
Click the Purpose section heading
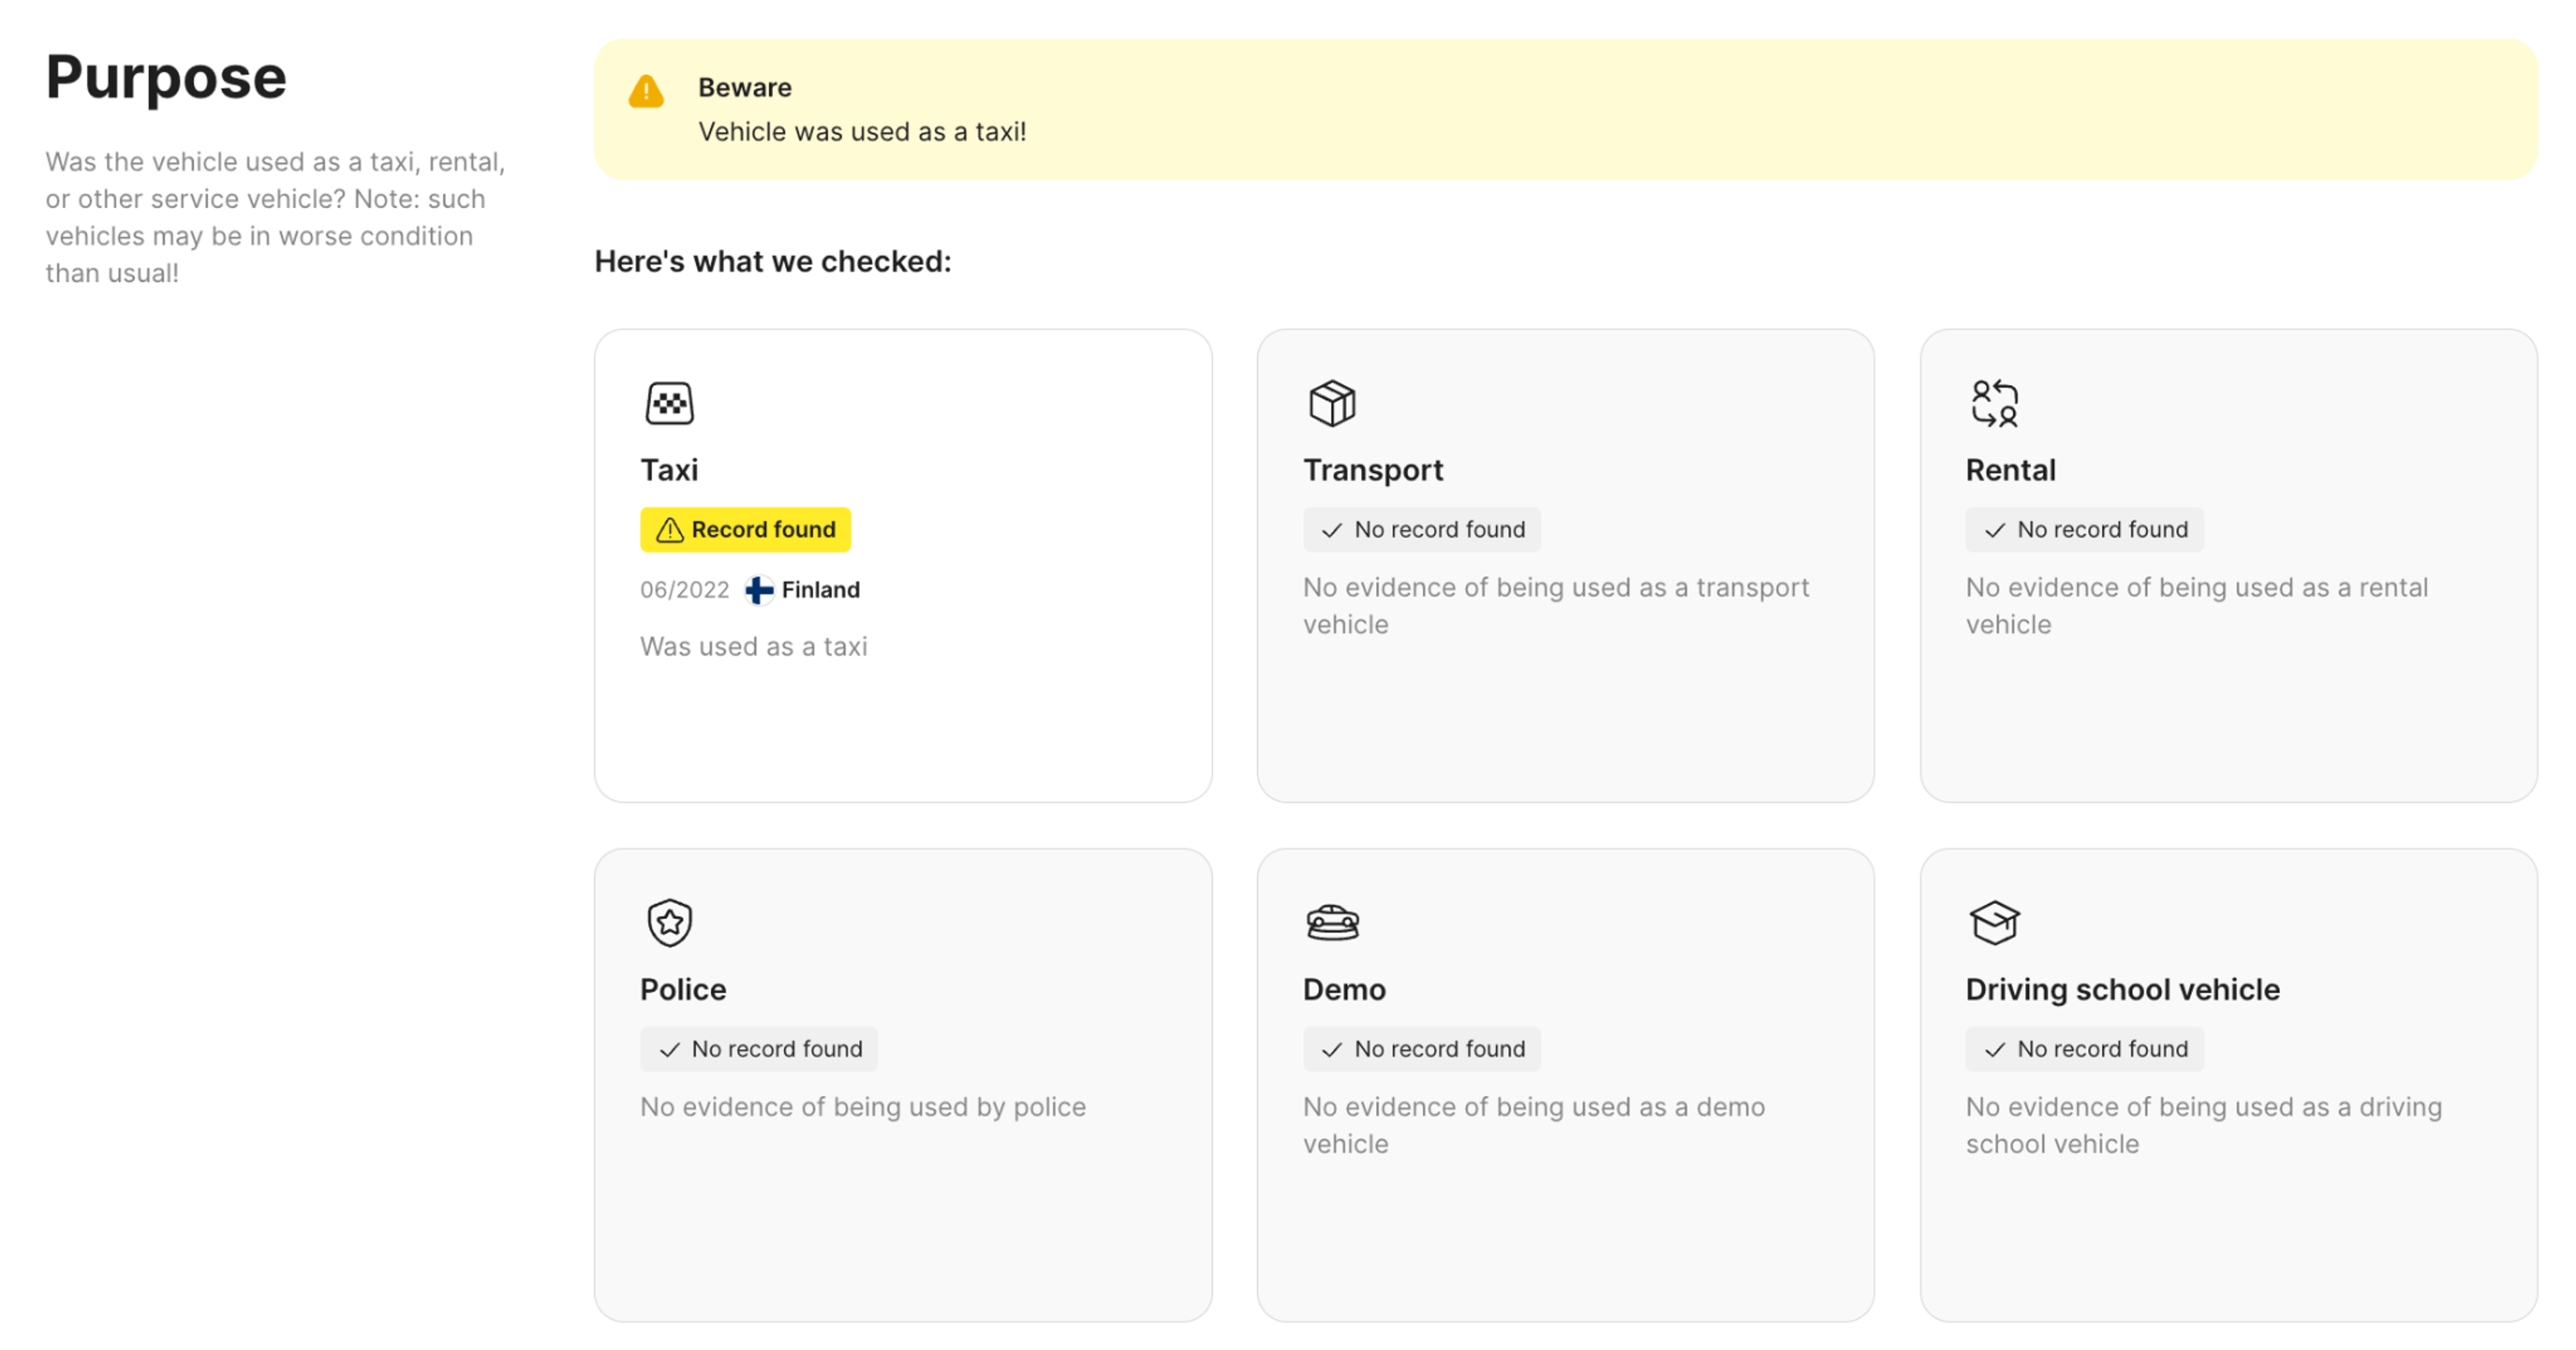pyautogui.click(x=166, y=78)
